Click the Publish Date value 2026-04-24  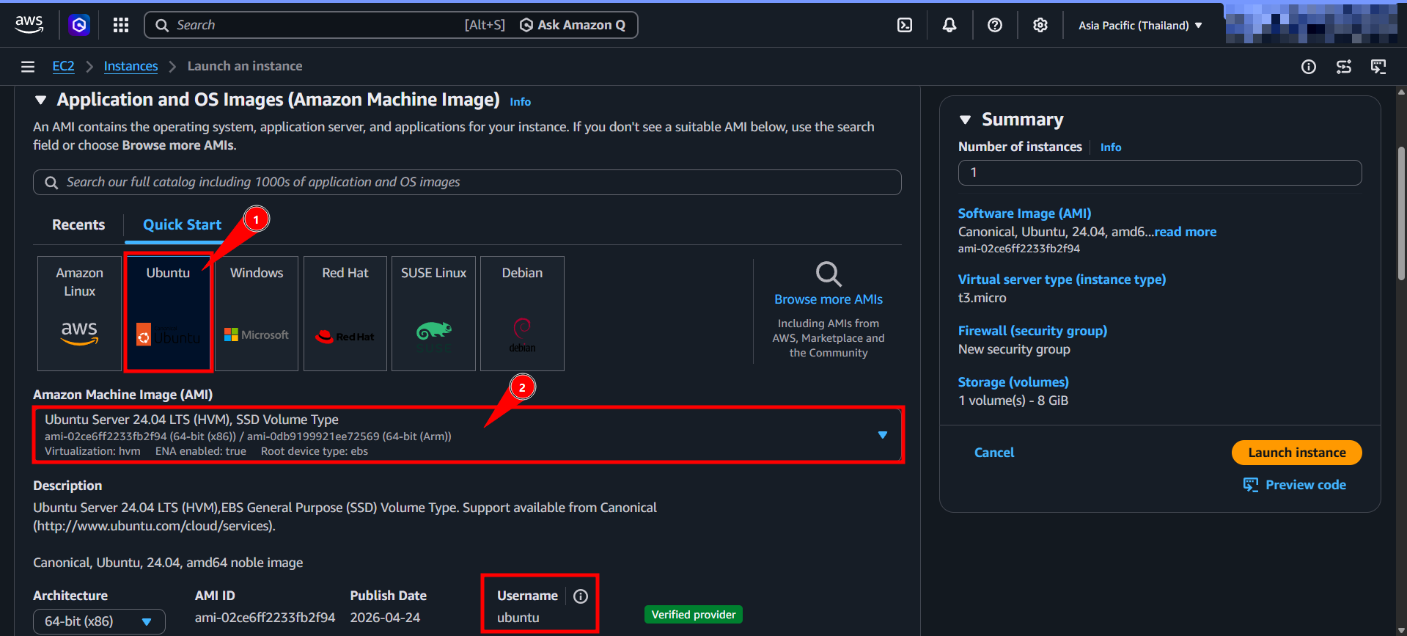click(x=385, y=618)
